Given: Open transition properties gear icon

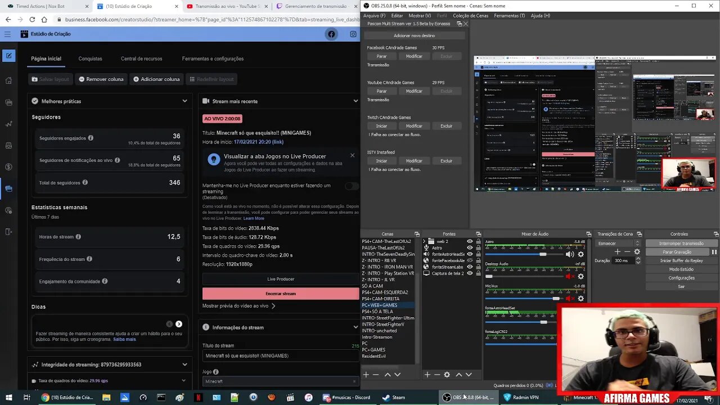Looking at the screenshot, I should point(637,252).
